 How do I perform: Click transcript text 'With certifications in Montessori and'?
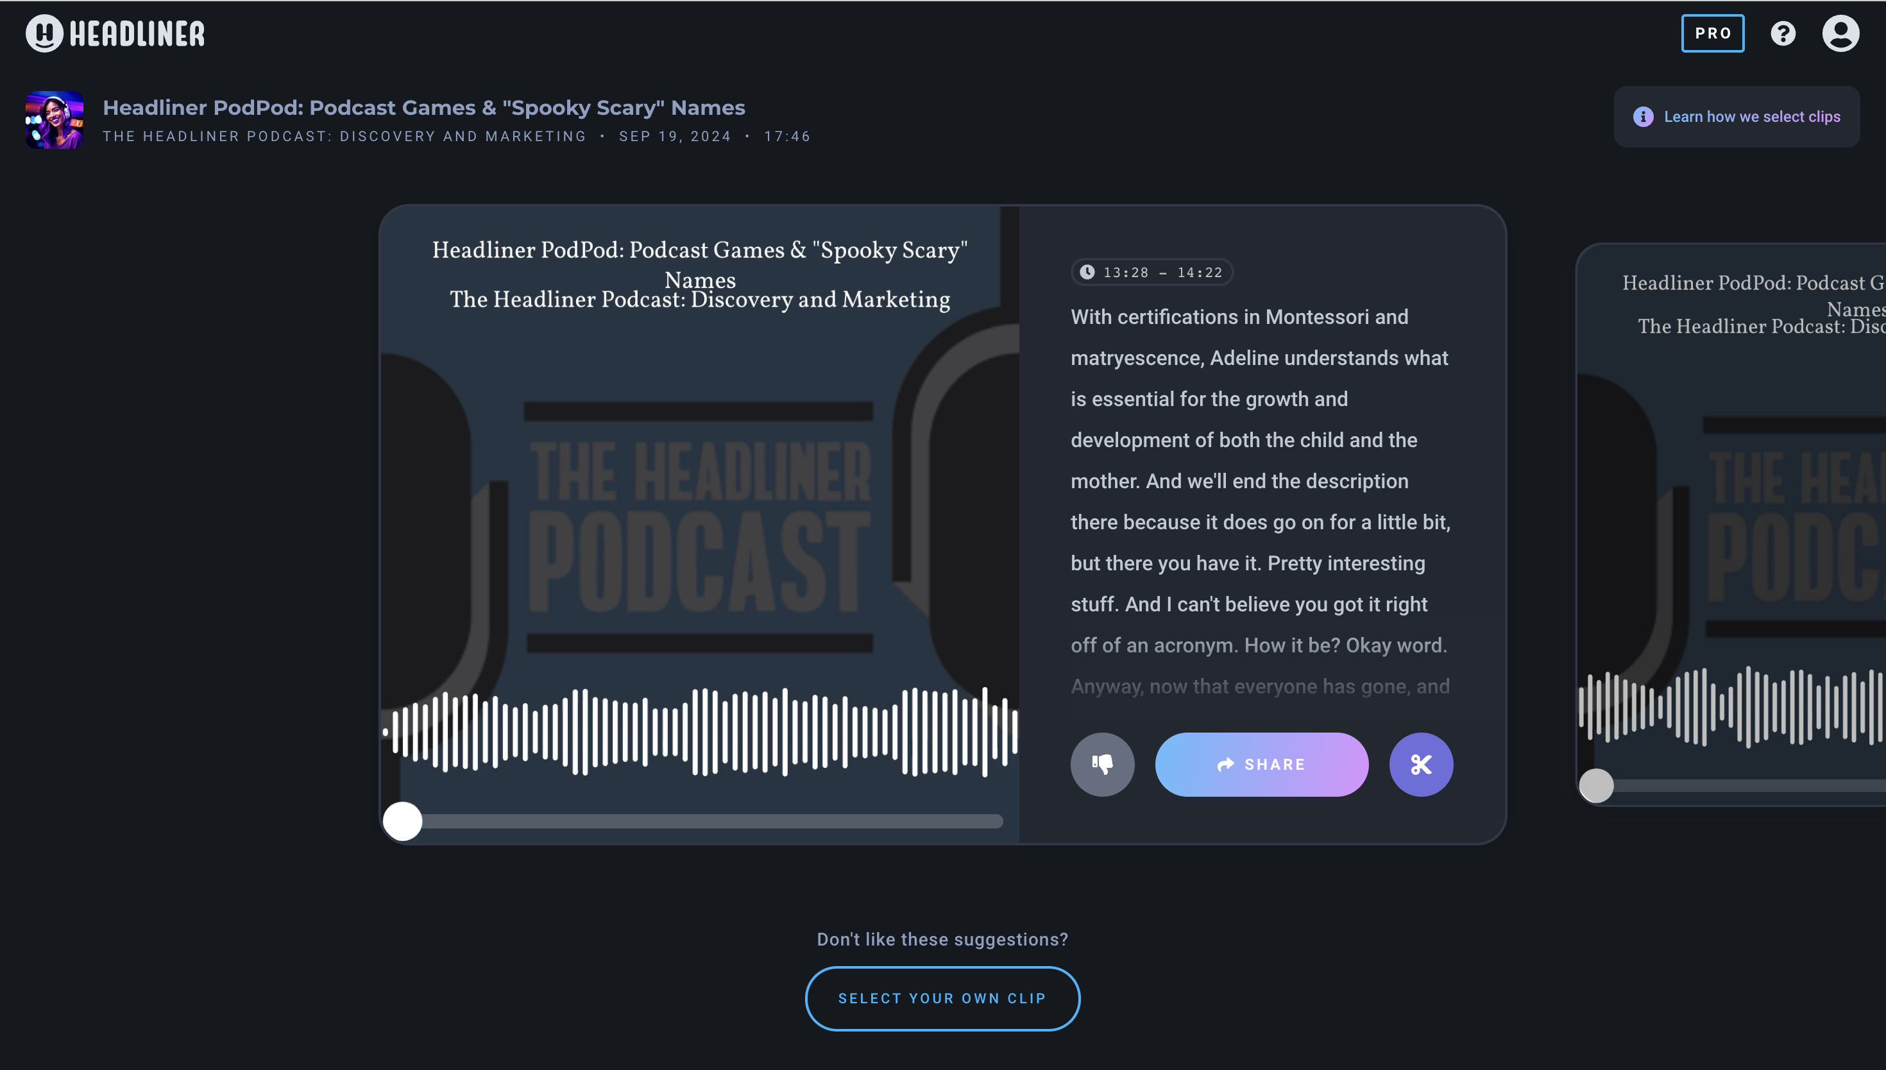tap(1239, 317)
